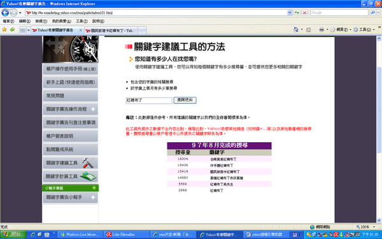Expand 關鍵字廣告小幫手 plus sign

point(93,198)
